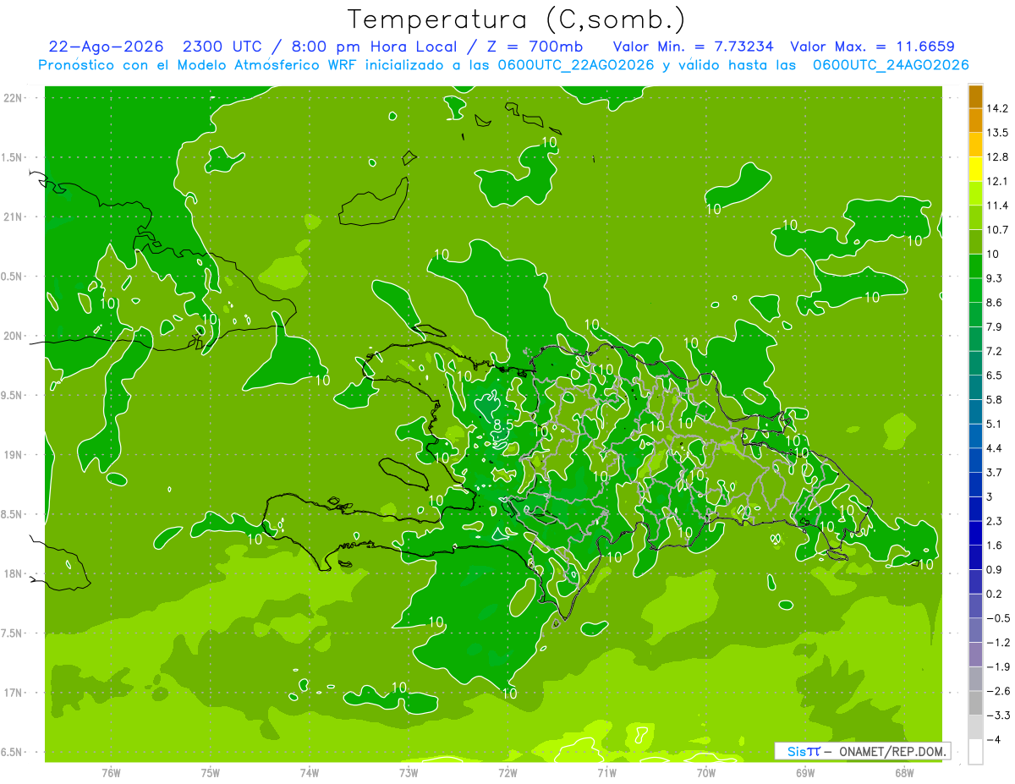
Task: Click the "73W" longitude label
Action: point(409,772)
